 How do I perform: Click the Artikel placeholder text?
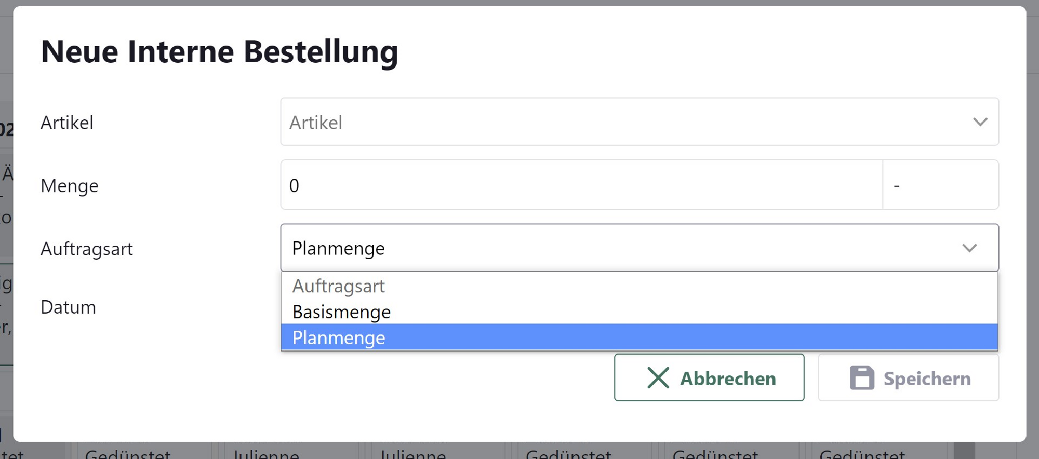[316, 123]
